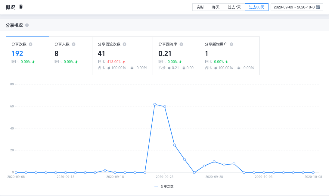Click the 概况 page title
329x196 pixels.
pos(11,7)
